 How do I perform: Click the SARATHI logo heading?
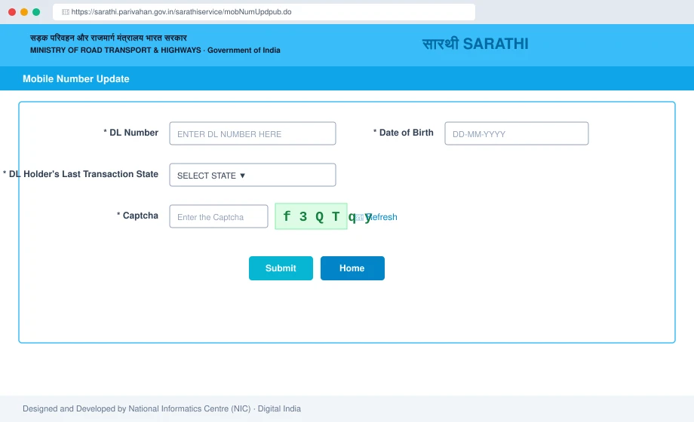[475, 44]
